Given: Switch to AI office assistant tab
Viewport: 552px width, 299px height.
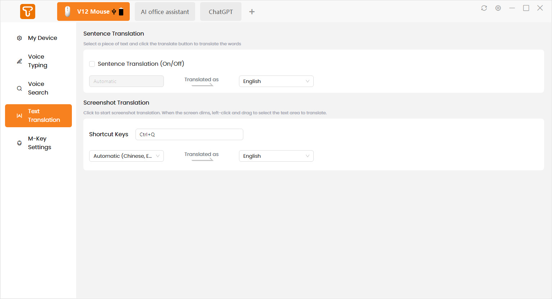Looking at the screenshot, I should (x=165, y=12).
